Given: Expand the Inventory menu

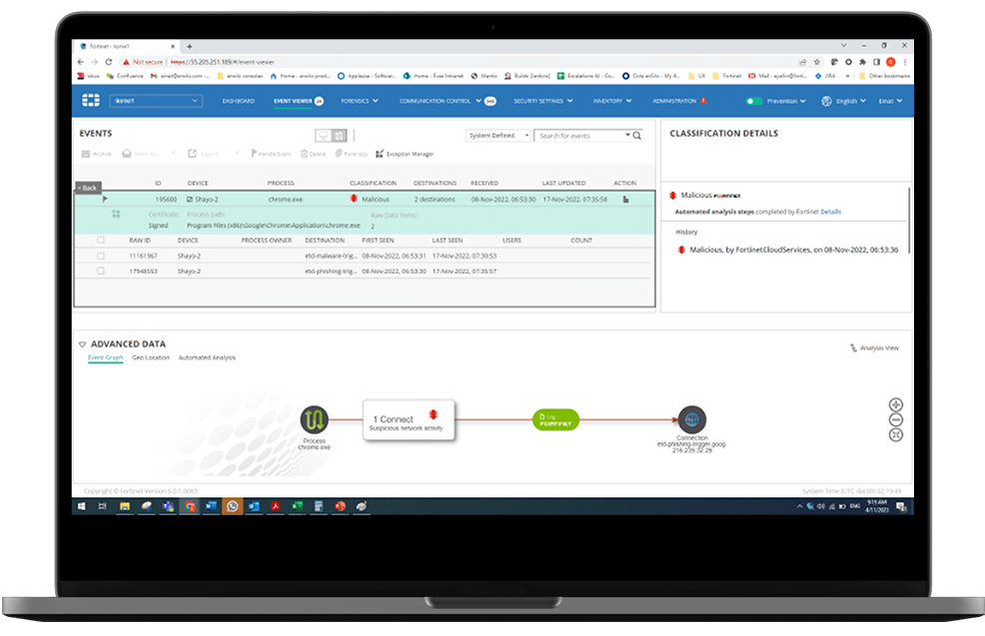Looking at the screenshot, I should tap(611, 101).
